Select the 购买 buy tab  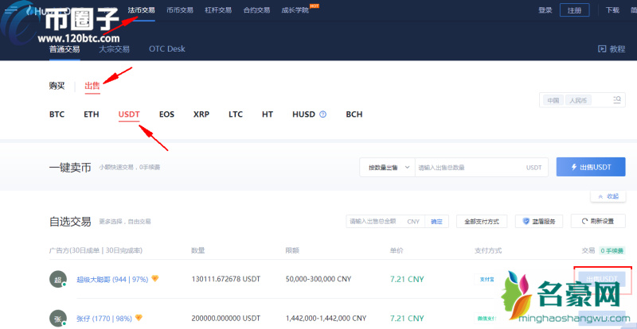pos(57,86)
